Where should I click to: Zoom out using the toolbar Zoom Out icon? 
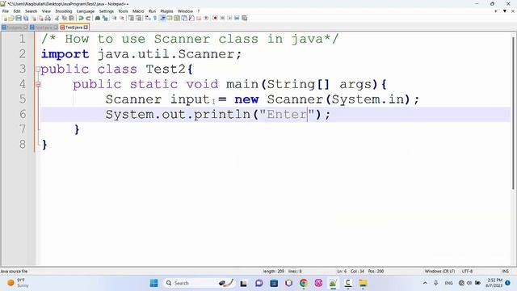[x=122, y=18]
